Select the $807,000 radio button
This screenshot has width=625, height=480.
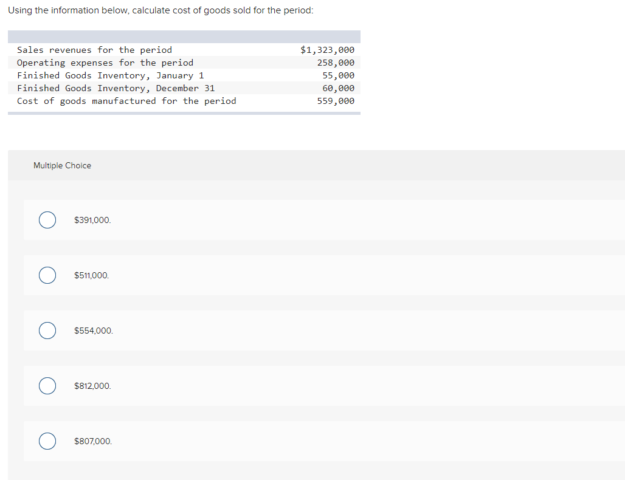tap(47, 441)
